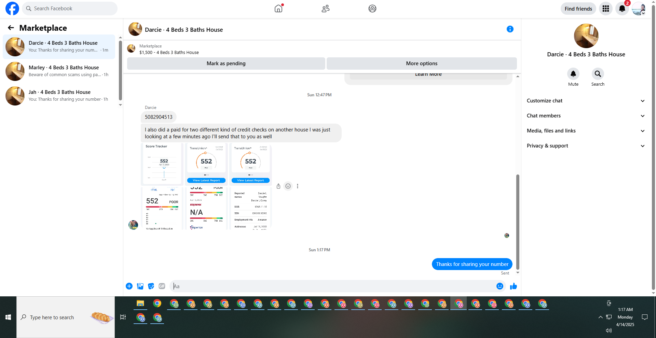Screen dimensions: 656x338
Task: Open the account profile picture menu
Action: pos(639,9)
